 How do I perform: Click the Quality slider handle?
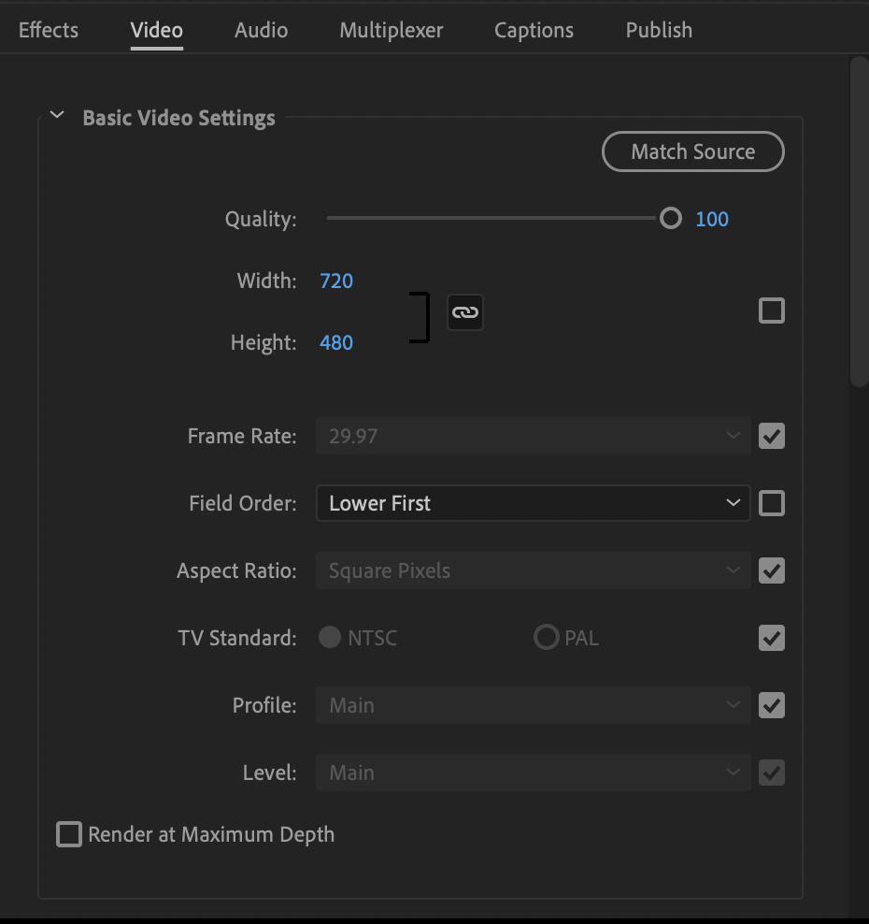(x=670, y=217)
